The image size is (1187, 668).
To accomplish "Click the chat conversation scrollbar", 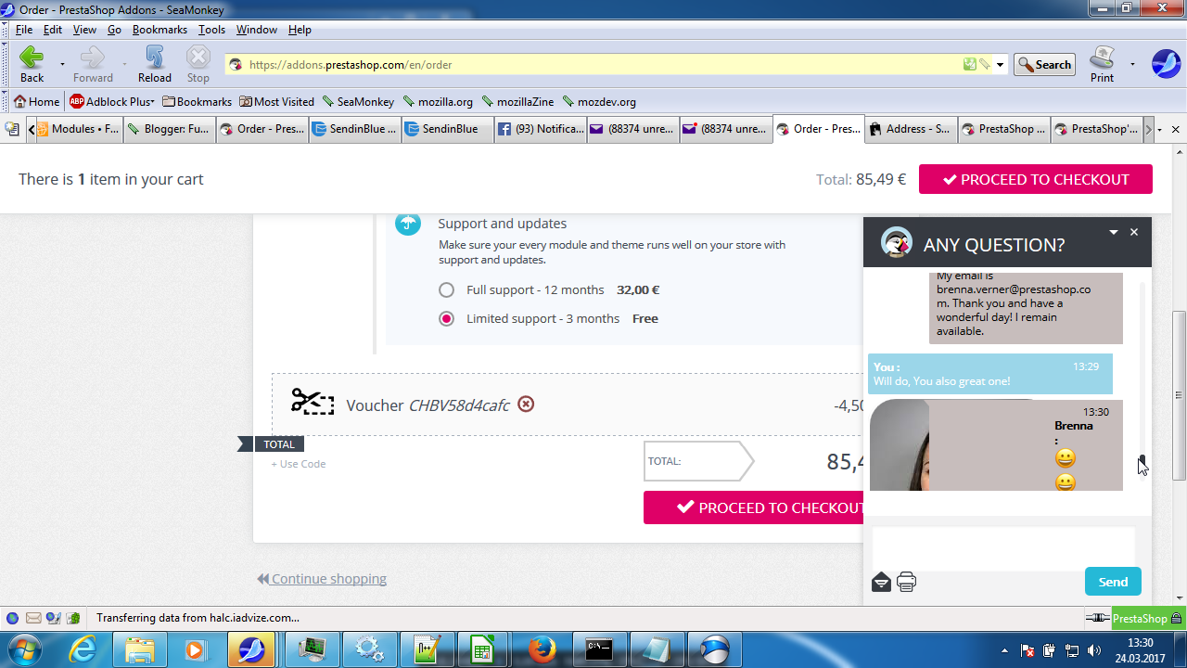I will point(1142,461).
